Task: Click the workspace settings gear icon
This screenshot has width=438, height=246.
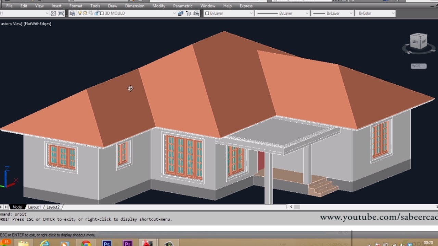Action: tap(53, 13)
